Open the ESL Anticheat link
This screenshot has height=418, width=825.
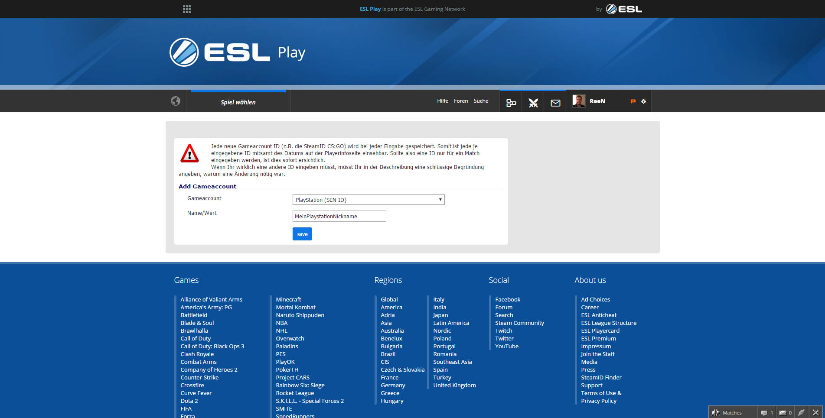pyautogui.click(x=599, y=315)
